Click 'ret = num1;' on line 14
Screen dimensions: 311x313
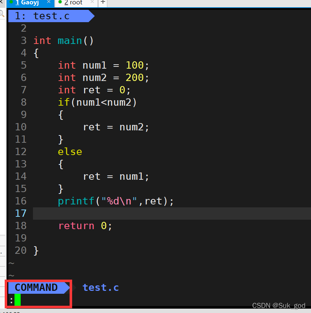pos(116,177)
